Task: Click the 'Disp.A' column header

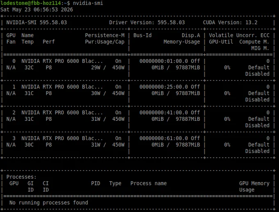Action: 191,35
